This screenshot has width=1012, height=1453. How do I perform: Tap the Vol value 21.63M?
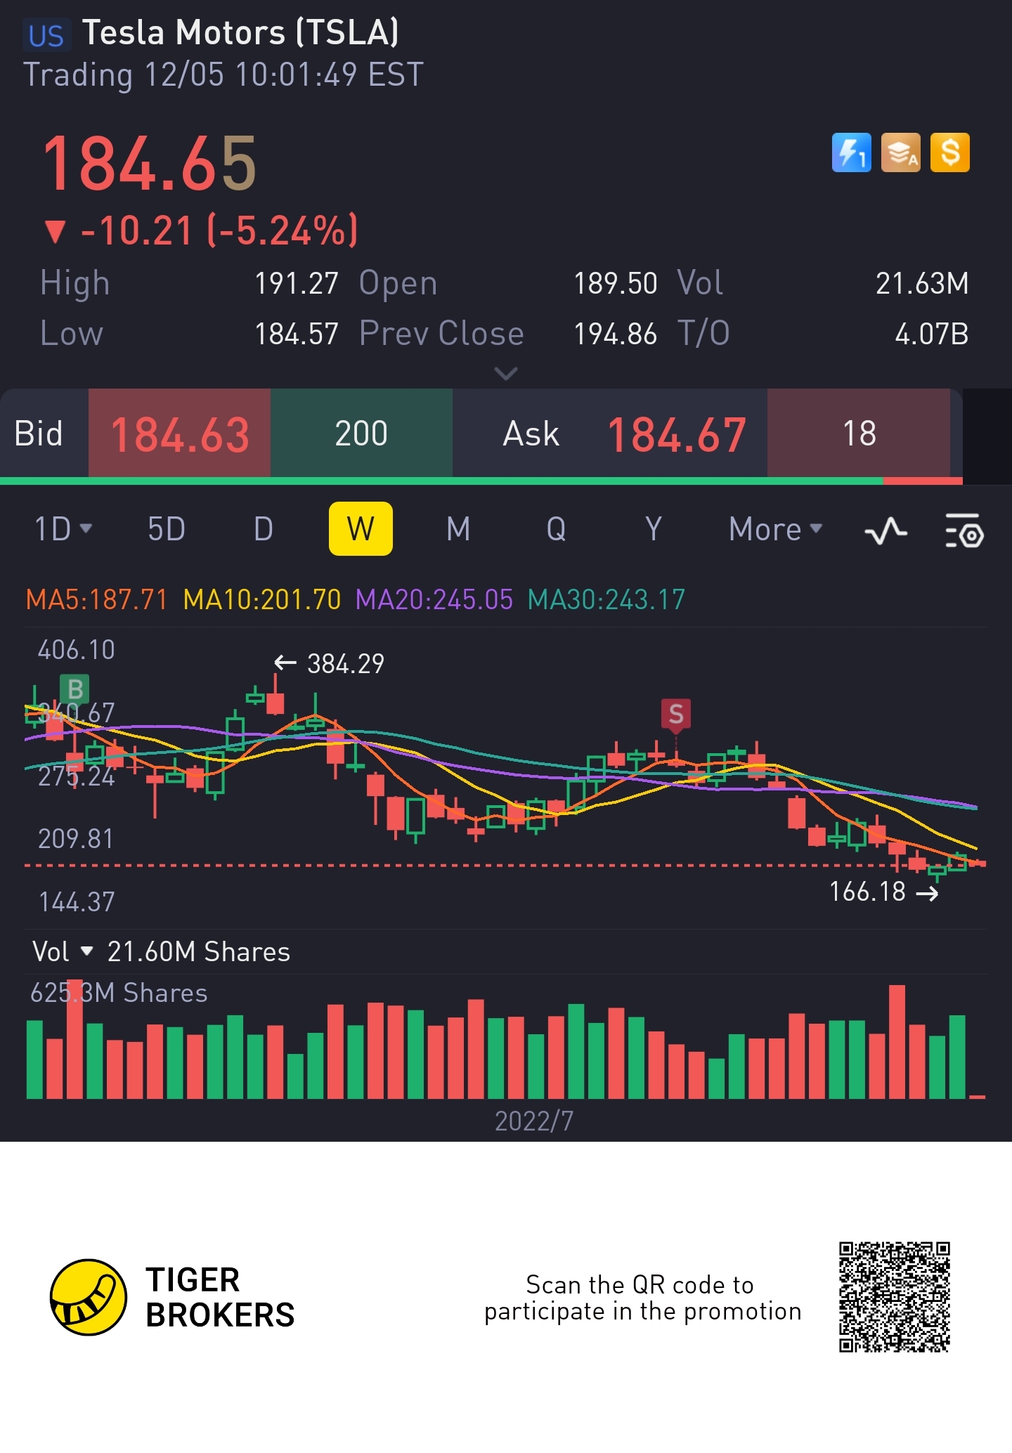(922, 284)
